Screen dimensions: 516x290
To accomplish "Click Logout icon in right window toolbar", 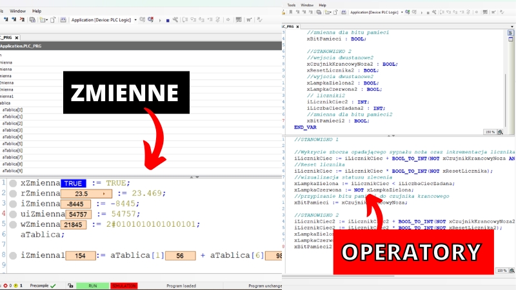I will click(414, 12).
